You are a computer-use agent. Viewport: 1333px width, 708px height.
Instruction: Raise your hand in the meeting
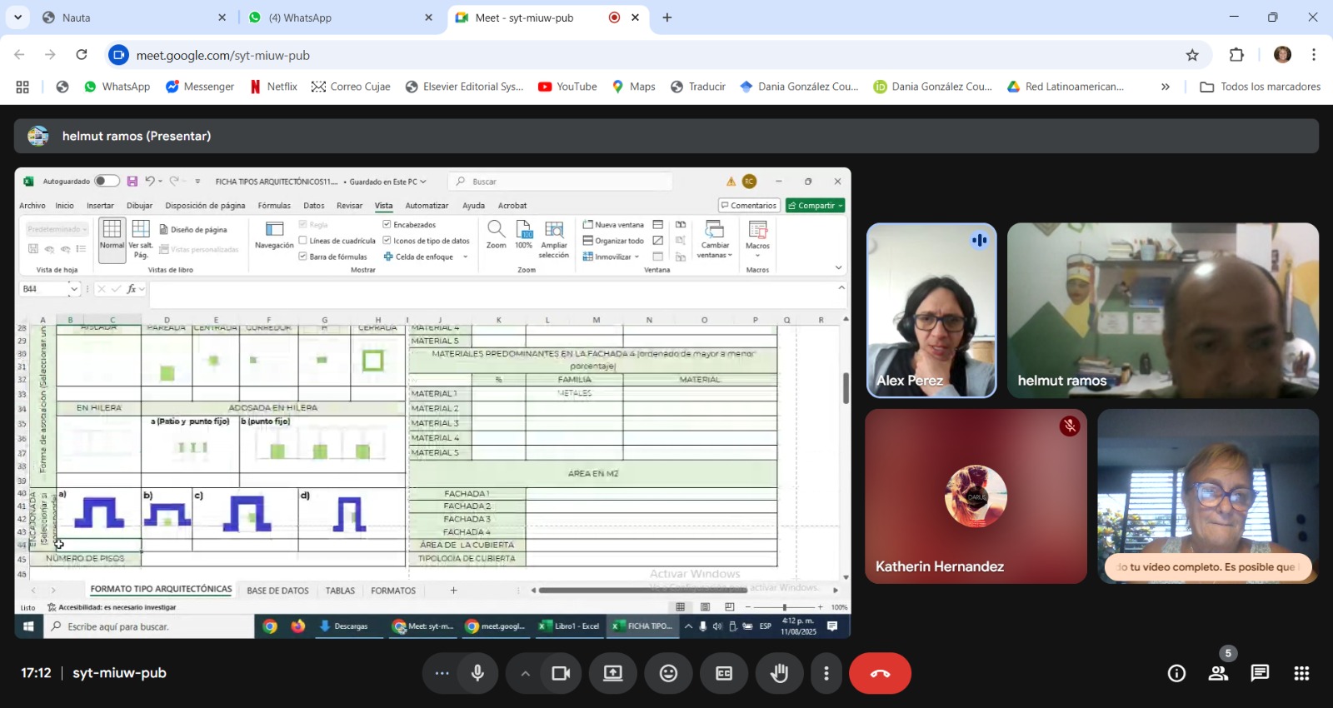(779, 674)
